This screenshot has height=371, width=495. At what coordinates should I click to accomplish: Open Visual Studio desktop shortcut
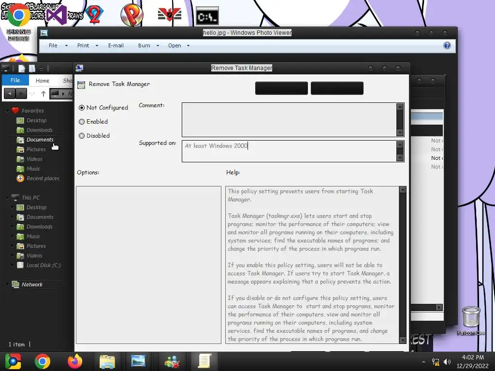click(x=56, y=15)
